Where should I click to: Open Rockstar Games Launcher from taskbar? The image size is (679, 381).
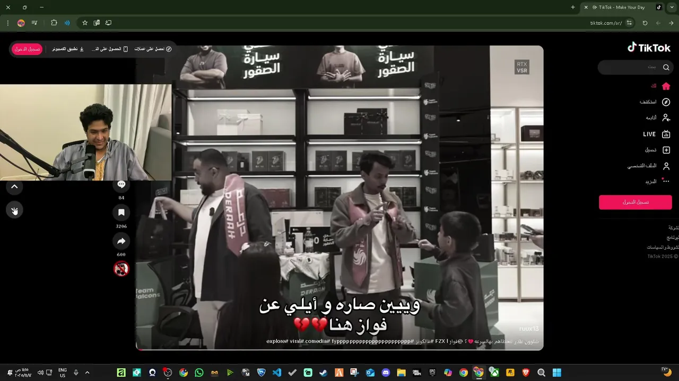tap(510, 373)
